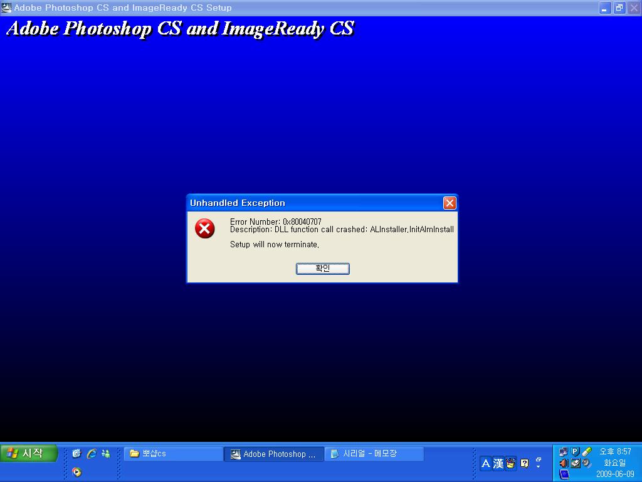This screenshot has width=642, height=482.
Task: Click the Adobe Photoshop CS and ImageReady CS heading
Action: [x=180, y=29]
